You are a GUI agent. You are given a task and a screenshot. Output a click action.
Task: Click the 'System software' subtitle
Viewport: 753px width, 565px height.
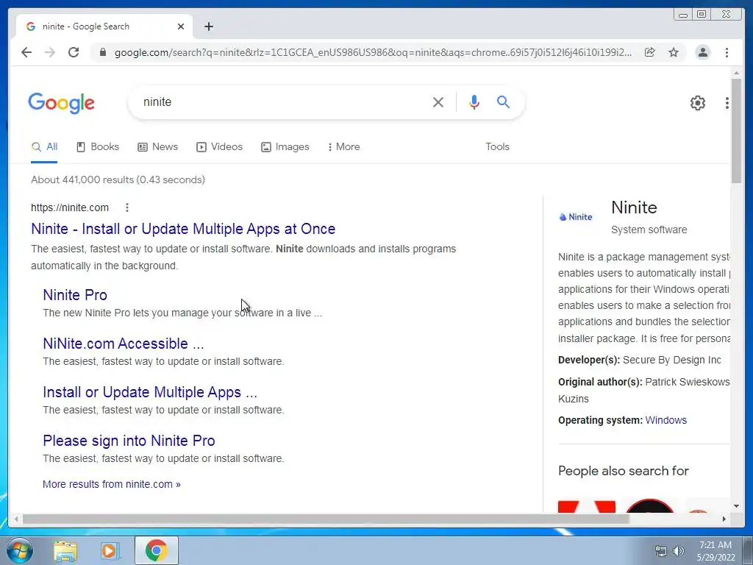point(649,230)
